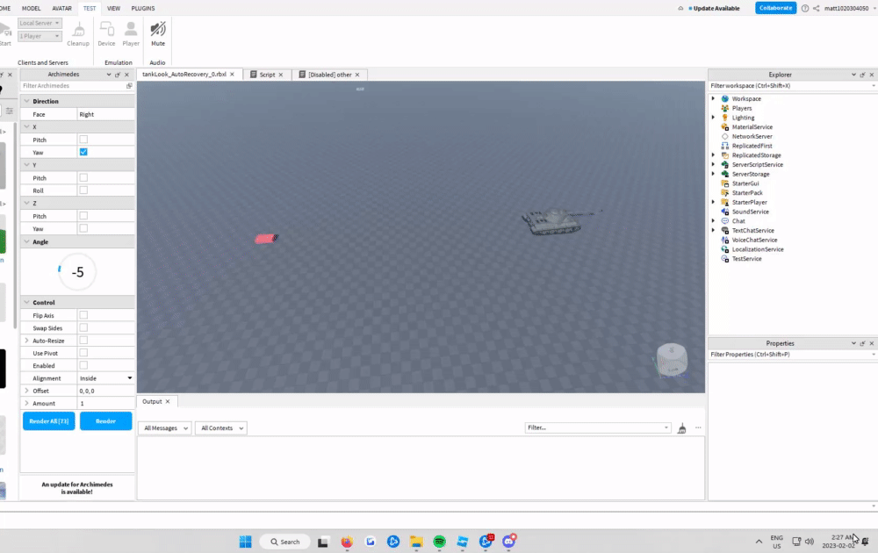Select StarterPack in Explorer
The width and height of the screenshot is (878, 553).
[x=747, y=192]
